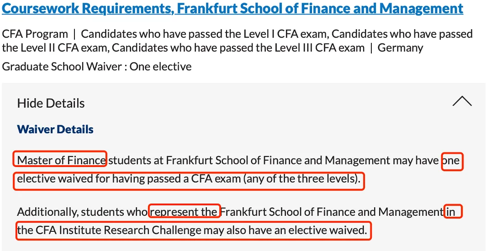Click highlighted 'elective waived for having passed' line
This screenshot has height=251, width=486.
[x=189, y=181]
